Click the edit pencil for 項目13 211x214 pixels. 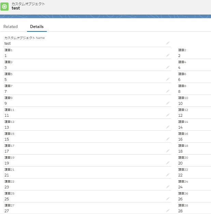click(x=168, y=127)
